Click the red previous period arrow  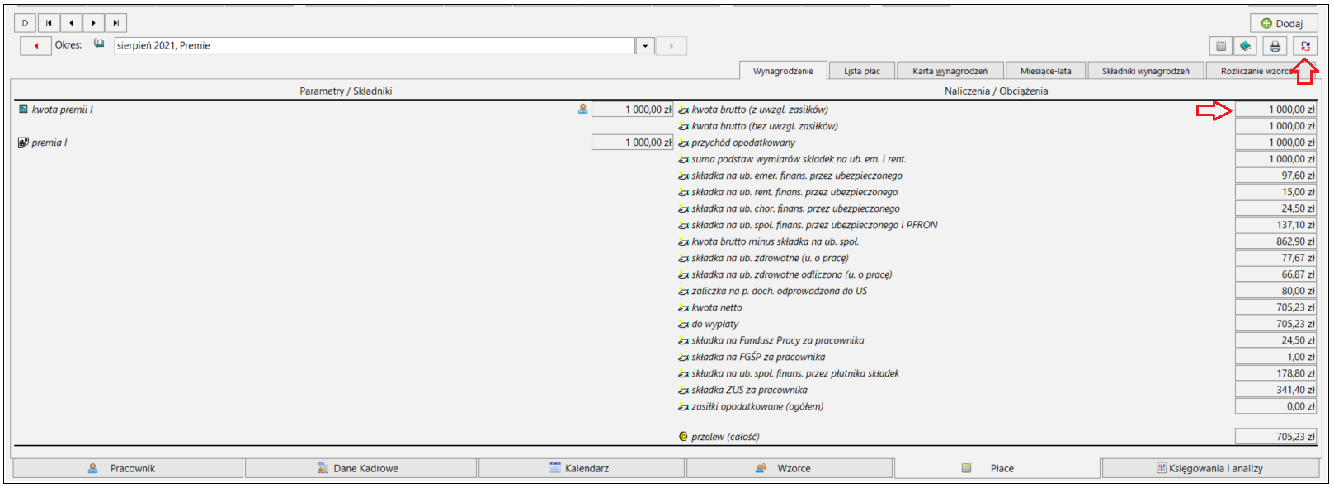coord(35,46)
